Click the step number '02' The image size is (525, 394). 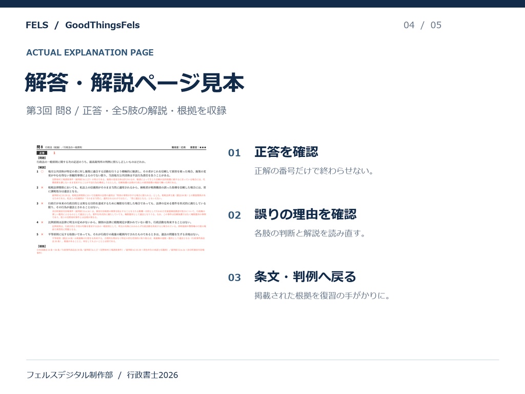[234, 215]
